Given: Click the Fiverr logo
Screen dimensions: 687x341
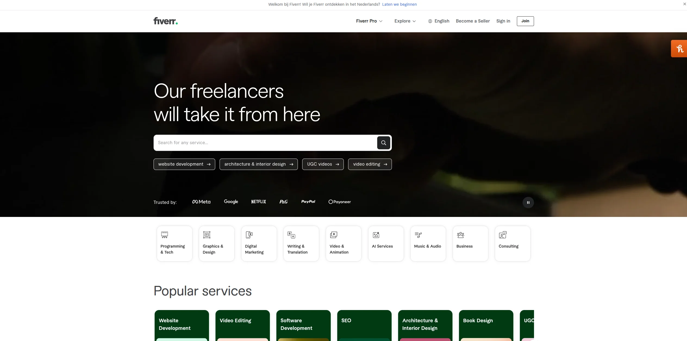Looking at the screenshot, I should (x=165, y=21).
